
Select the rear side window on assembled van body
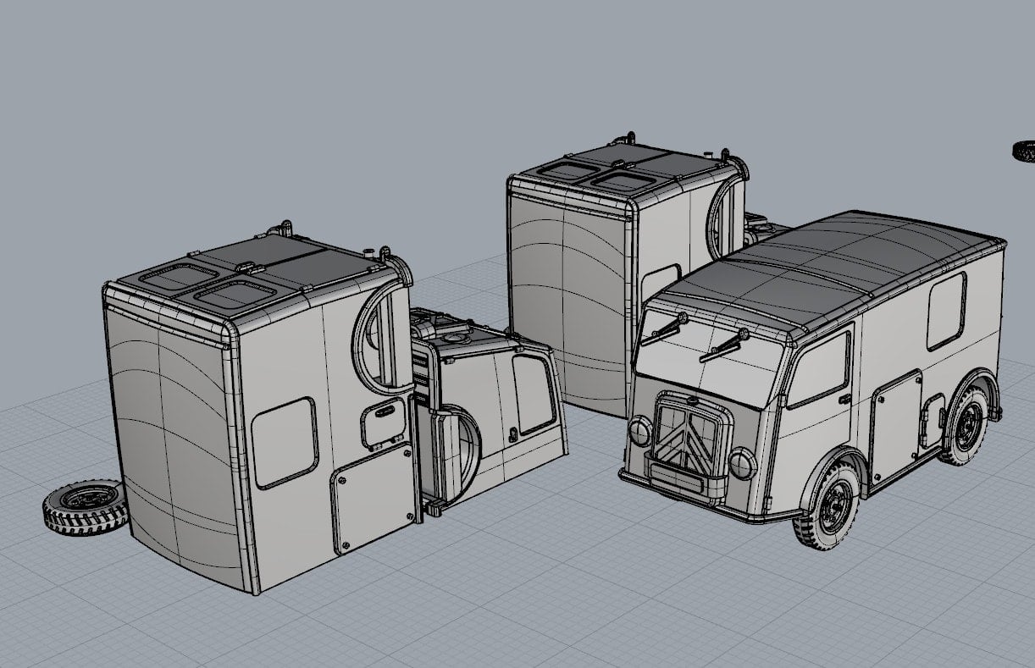coord(945,311)
